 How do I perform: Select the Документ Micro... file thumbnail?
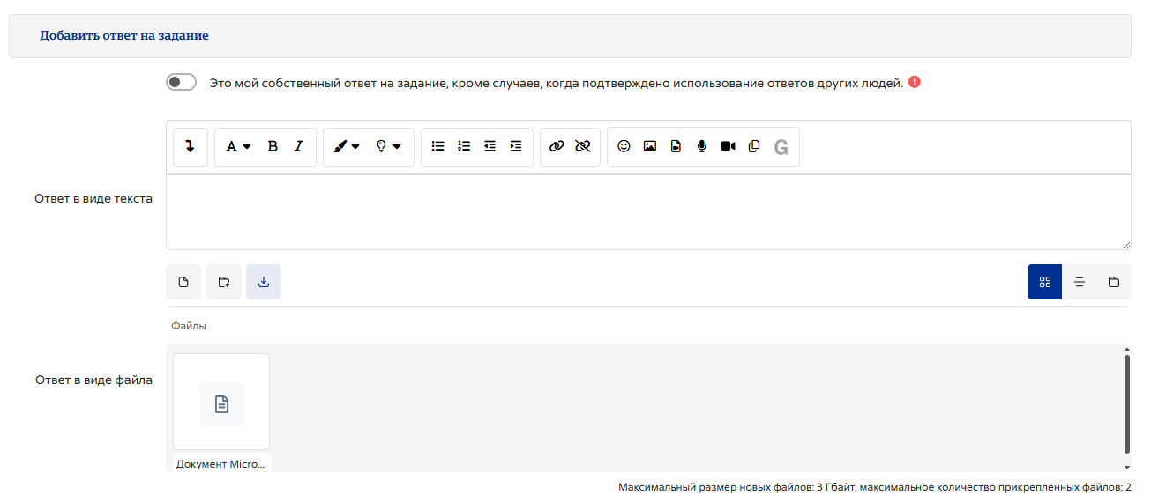tap(221, 402)
